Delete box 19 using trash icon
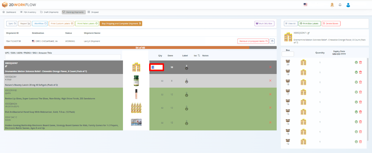The height and width of the screenshot is (153, 372). point(360,72)
